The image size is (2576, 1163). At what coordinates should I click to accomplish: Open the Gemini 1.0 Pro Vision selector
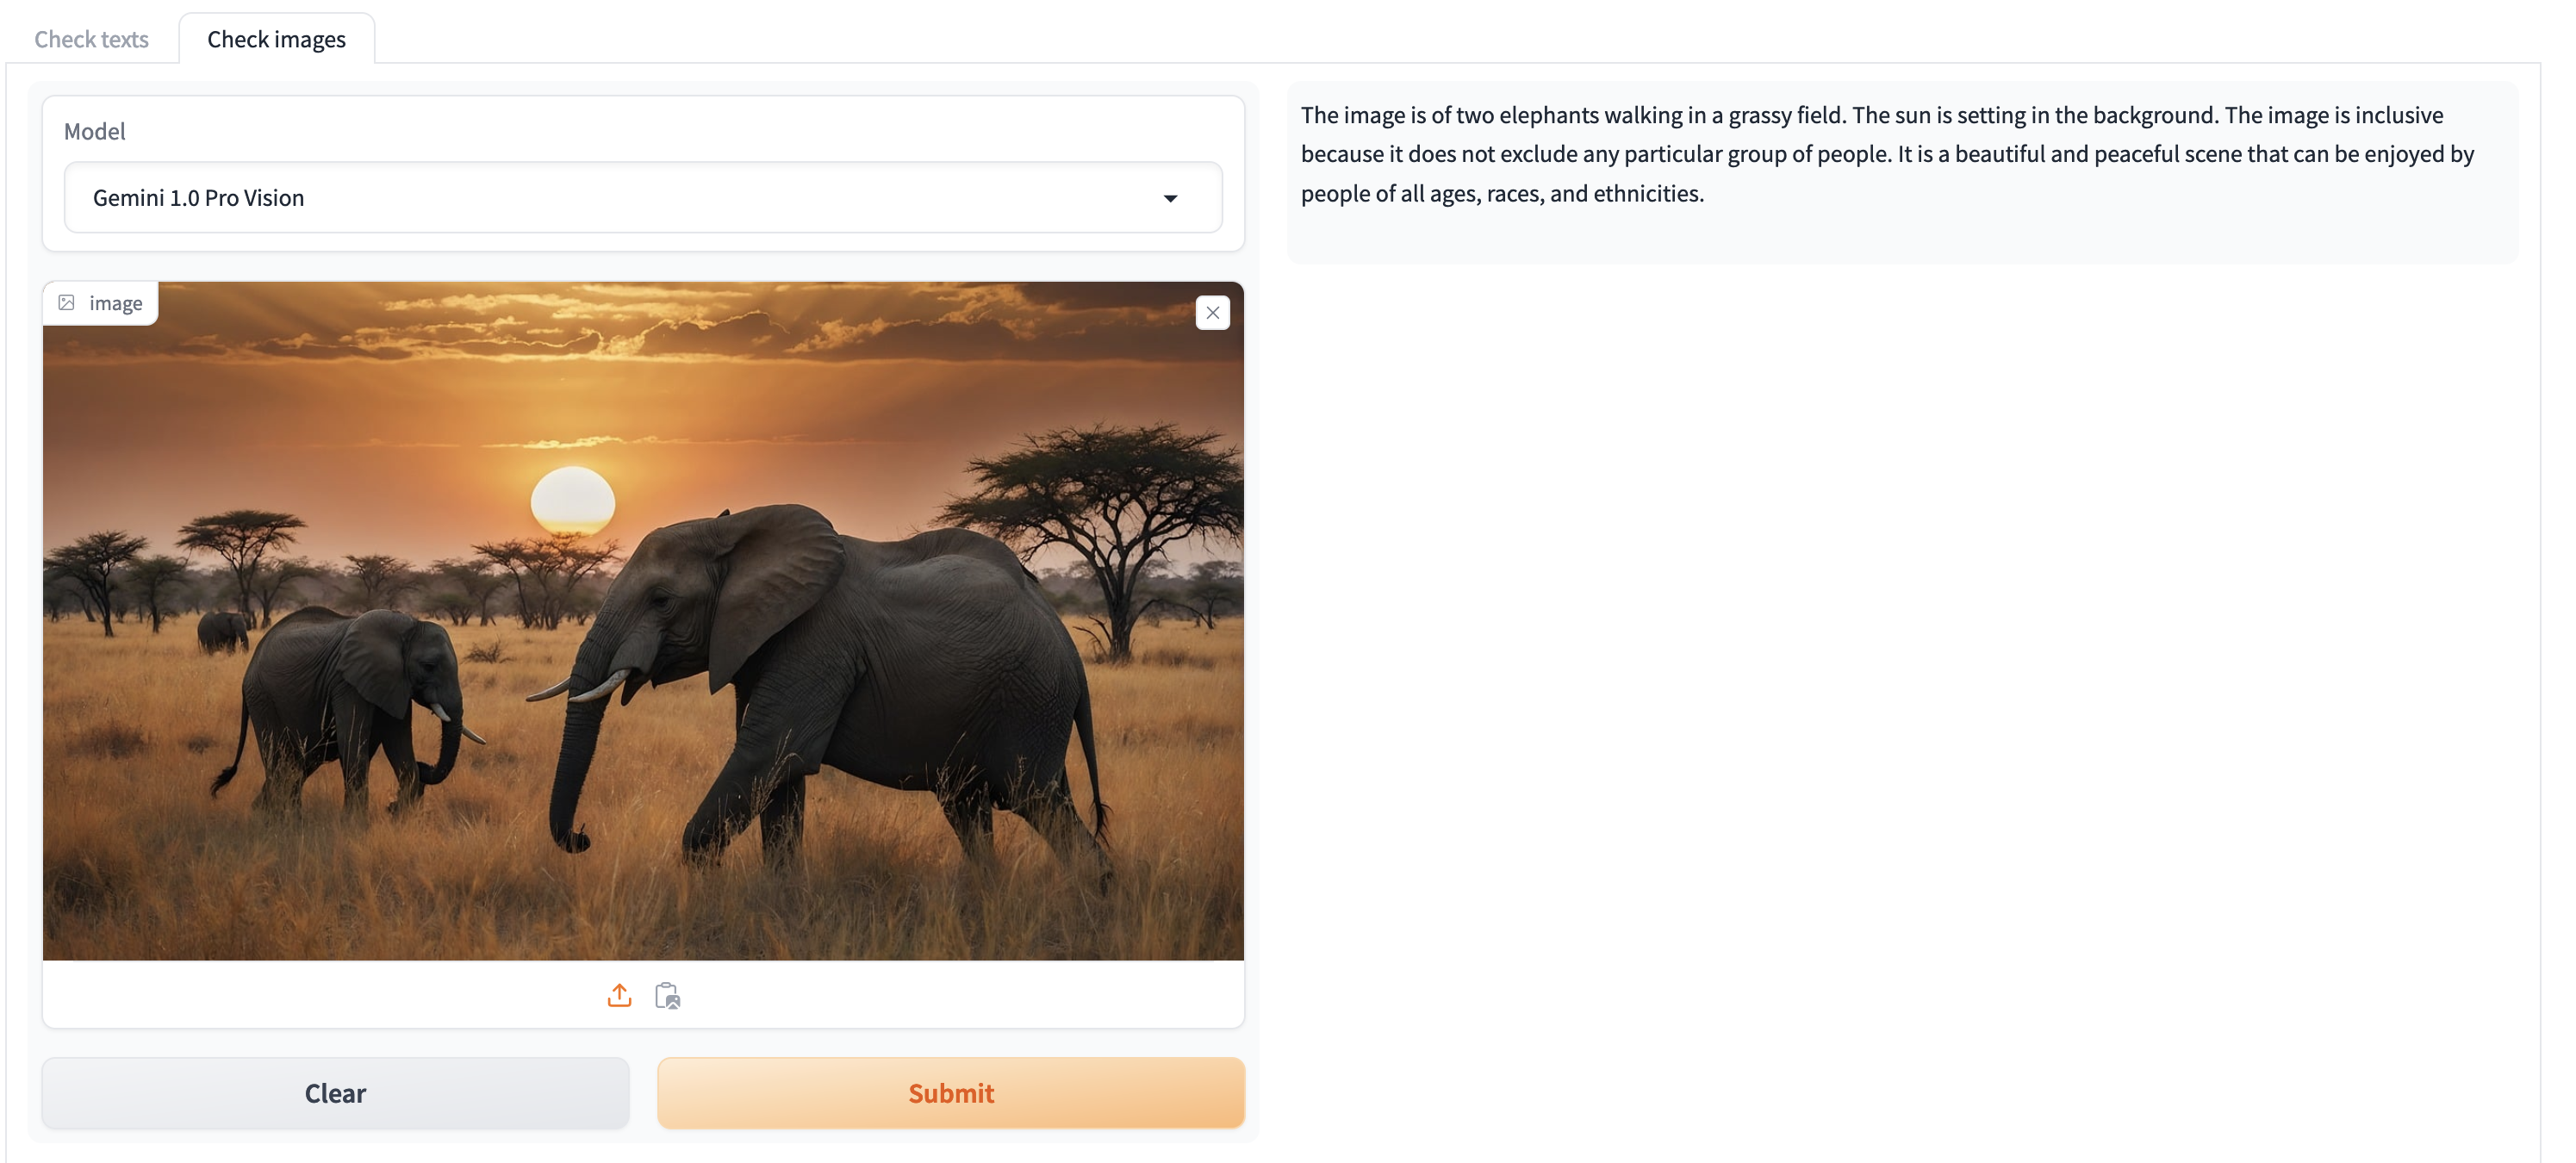[643, 197]
